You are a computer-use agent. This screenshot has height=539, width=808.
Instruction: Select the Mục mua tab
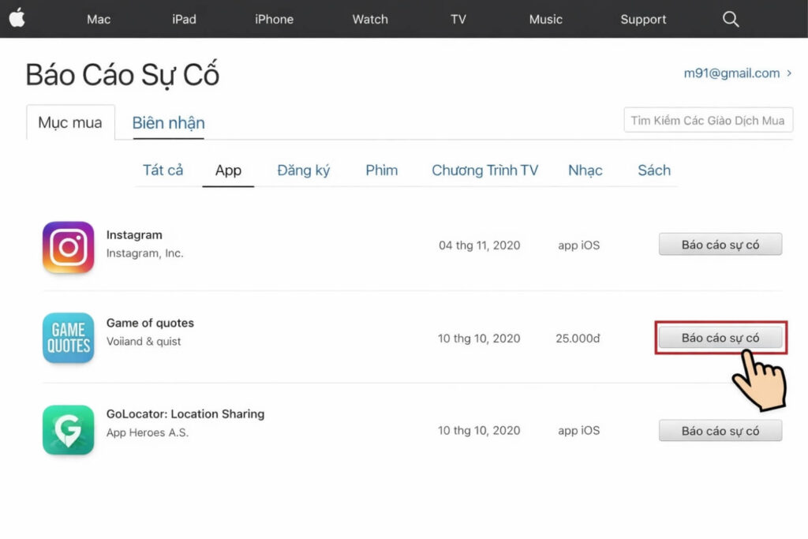70,122
